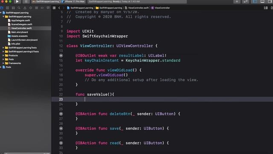Show the Symbol navigator
This screenshot has height=154, width=273.
point(13,8)
